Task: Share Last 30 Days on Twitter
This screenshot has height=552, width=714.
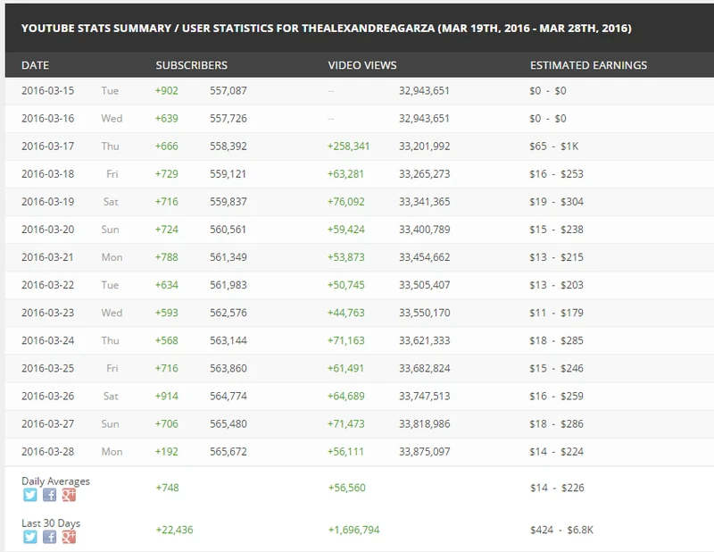Action: [30, 537]
